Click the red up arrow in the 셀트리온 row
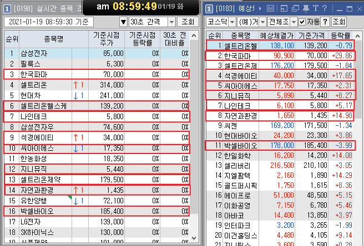The height and width of the screenshot is (246, 364). (x=75, y=85)
